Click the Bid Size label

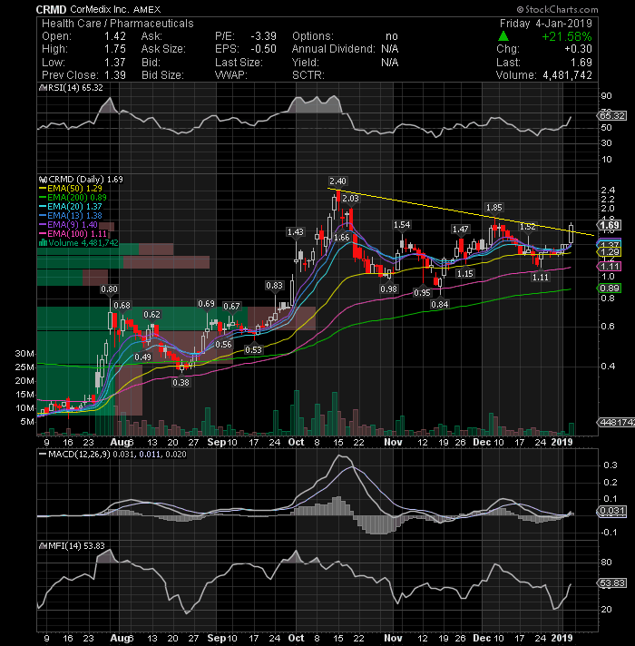tap(162, 75)
